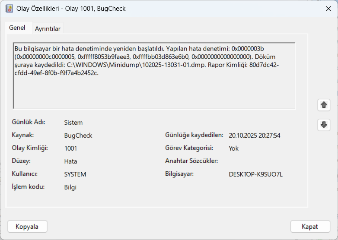Close the Olay Özellikleri dialog
Screen dimensions: 338x240
click(x=328, y=9)
